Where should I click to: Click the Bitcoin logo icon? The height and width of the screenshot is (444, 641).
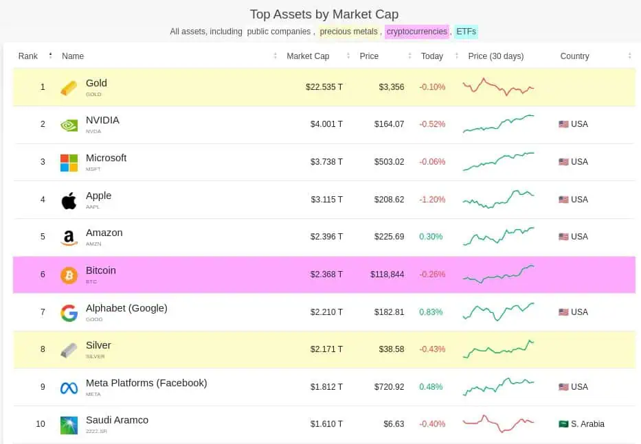69,275
